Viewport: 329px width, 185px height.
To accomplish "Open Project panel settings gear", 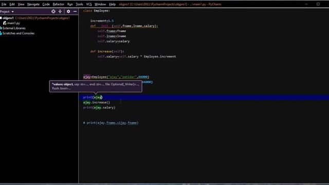I will pyautogui.click(x=68, y=11).
